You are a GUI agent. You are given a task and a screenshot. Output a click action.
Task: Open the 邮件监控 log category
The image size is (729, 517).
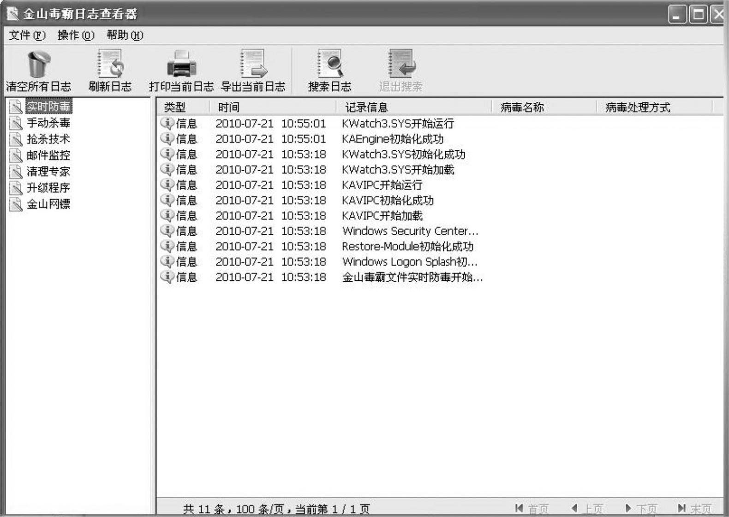48,155
